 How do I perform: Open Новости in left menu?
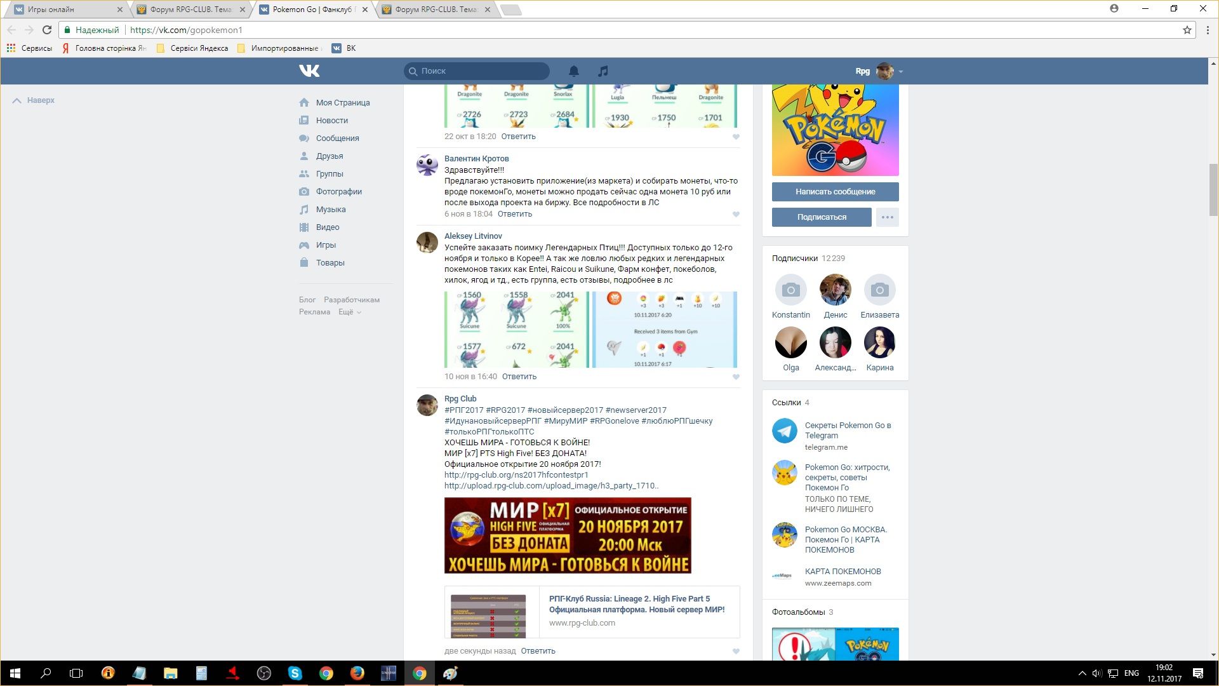(331, 120)
